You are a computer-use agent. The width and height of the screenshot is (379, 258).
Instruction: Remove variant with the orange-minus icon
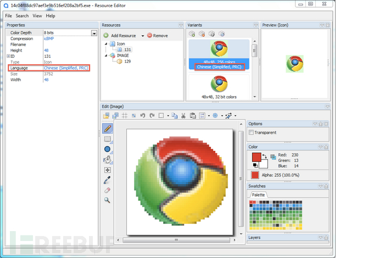tap(202, 34)
